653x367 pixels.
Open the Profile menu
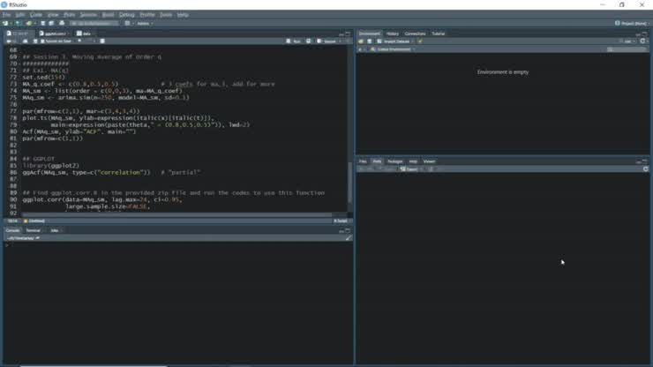click(x=147, y=15)
